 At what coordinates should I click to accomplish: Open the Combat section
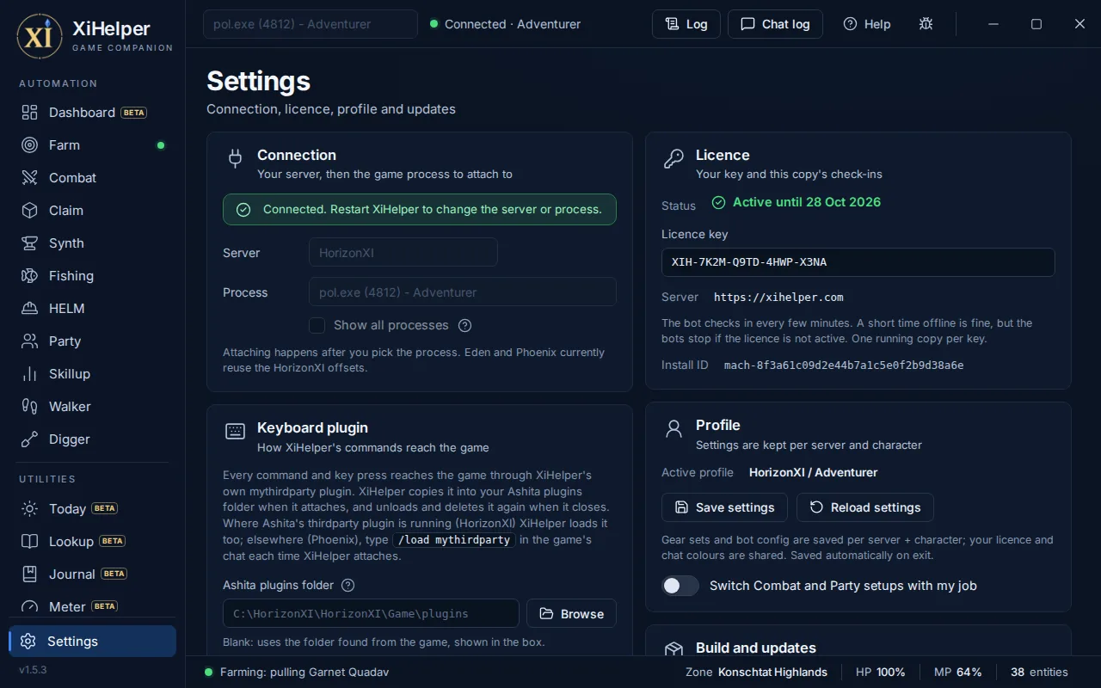[93, 178]
